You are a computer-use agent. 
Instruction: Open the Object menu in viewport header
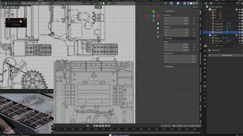coord(43,3)
